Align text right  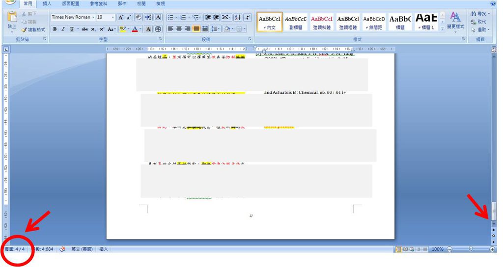point(188,29)
